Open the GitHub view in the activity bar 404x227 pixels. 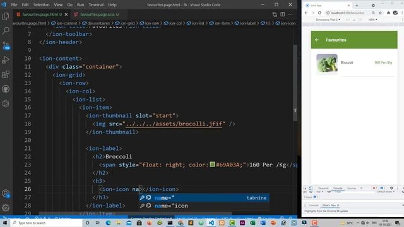(x=6, y=89)
